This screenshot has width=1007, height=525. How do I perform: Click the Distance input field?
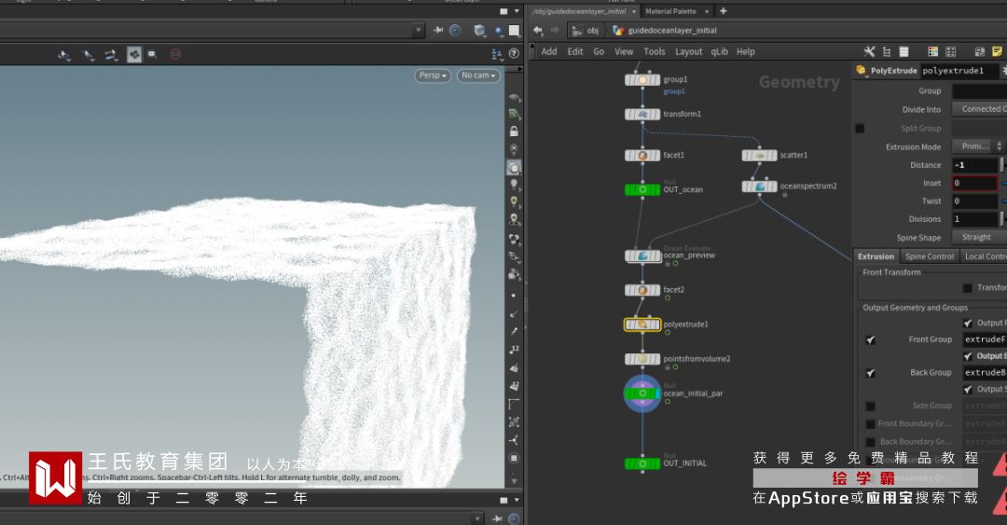tap(974, 165)
